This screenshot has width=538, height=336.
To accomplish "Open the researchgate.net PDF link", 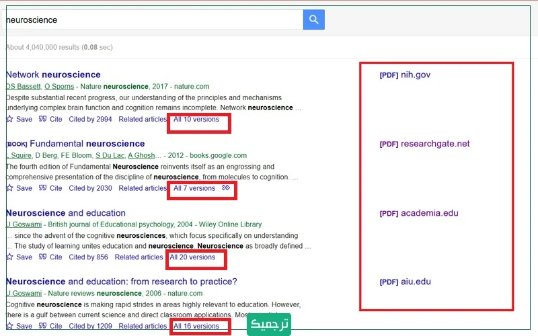I will click(424, 144).
